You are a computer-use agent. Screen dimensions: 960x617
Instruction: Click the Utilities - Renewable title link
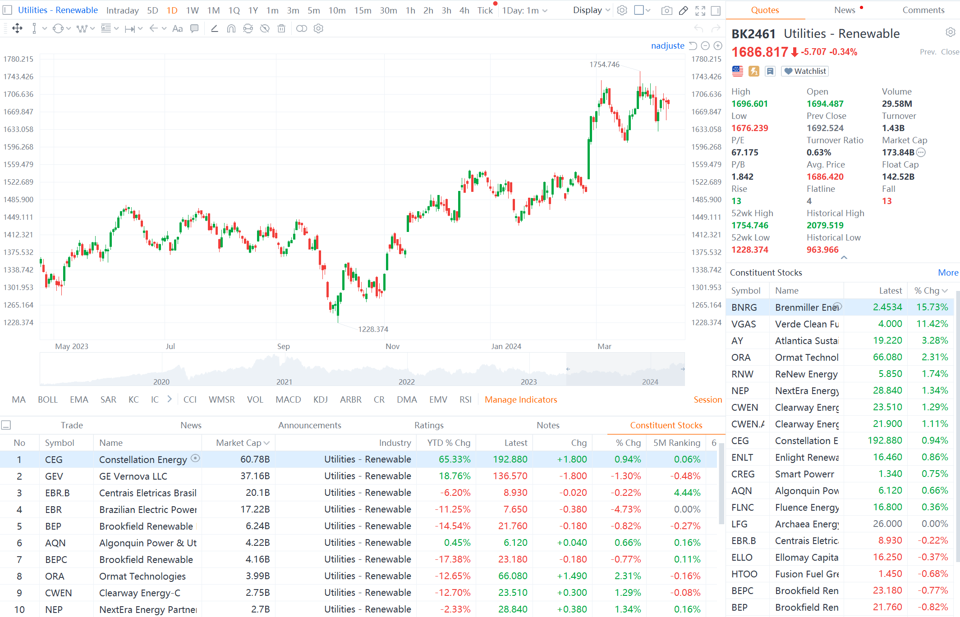58,10
